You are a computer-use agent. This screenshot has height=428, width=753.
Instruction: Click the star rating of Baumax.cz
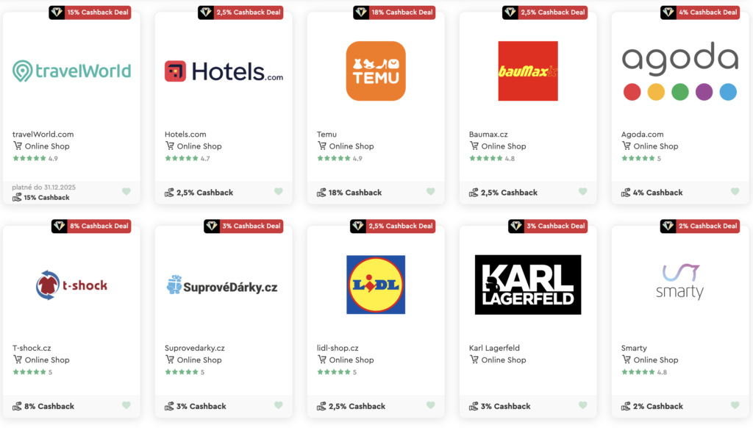(x=492, y=159)
